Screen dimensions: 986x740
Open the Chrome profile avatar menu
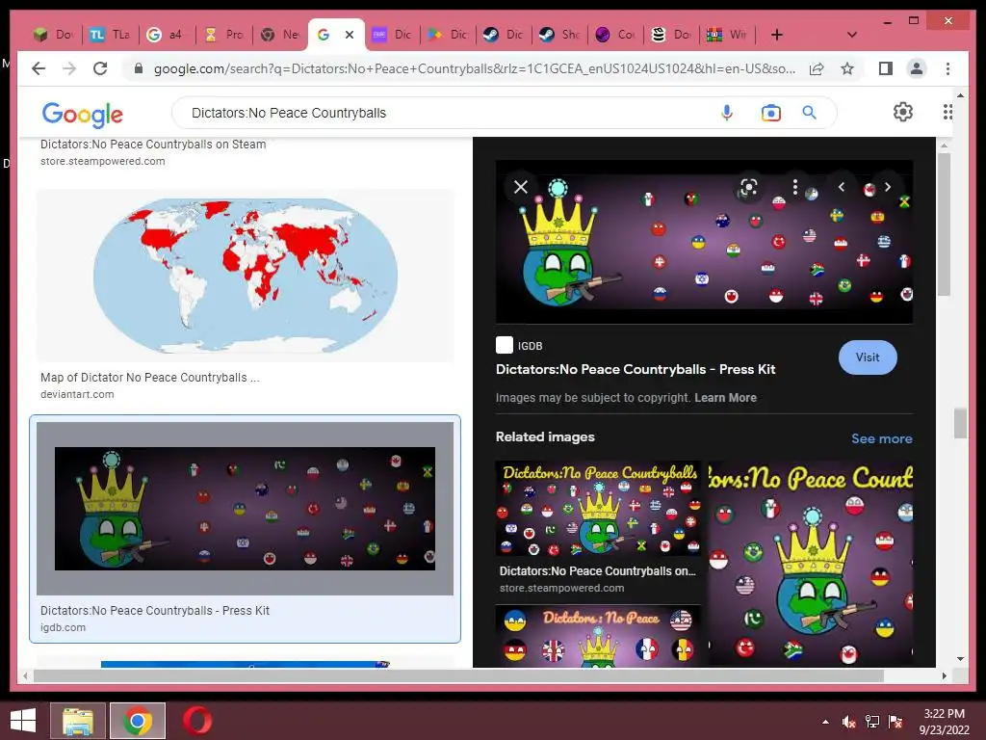[917, 68]
